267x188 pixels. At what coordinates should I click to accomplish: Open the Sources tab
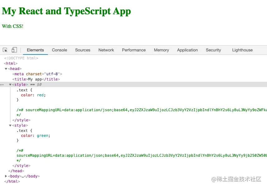tap(82, 50)
